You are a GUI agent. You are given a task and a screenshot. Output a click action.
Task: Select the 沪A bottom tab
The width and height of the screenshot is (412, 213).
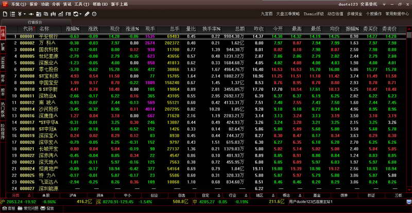tap(73, 195)
